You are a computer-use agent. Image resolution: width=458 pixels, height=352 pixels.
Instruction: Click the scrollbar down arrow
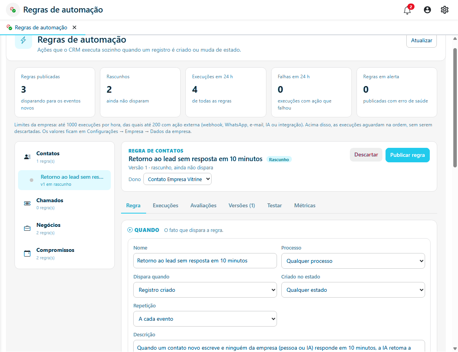pos(455,348)
